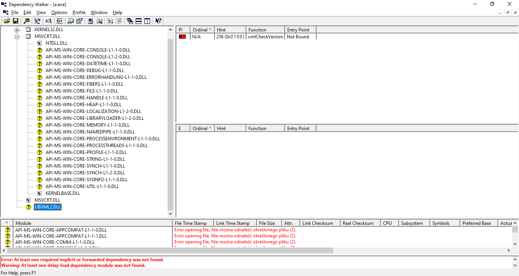This screenshot has height=276, width=519.
Task: Sort module list by Module column
Action: click(92, 223)
